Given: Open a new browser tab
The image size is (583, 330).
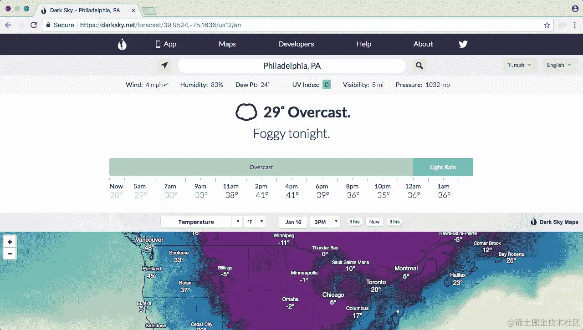Looking at the screenshot, I should [149, 10].
